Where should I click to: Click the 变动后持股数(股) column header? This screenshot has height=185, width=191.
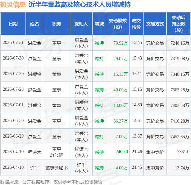coord(179,24)
